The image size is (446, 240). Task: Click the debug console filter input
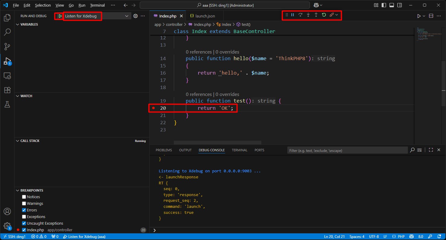point(348,150)
